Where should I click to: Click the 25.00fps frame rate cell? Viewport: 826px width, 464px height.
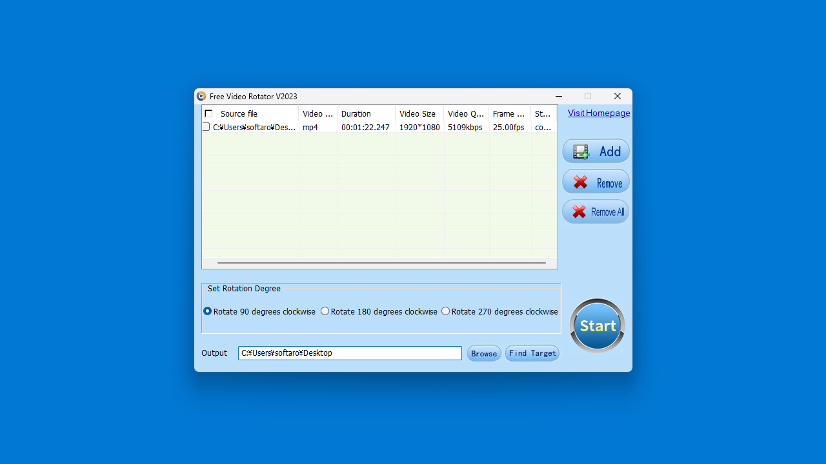509,128
